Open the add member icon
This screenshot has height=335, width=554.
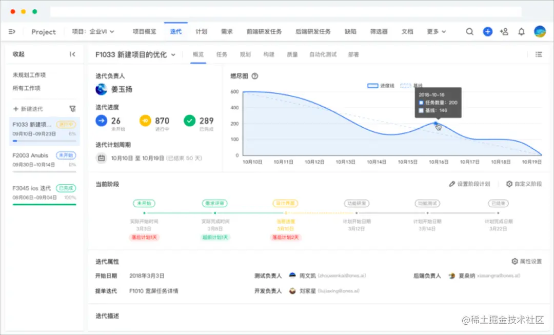504,31
